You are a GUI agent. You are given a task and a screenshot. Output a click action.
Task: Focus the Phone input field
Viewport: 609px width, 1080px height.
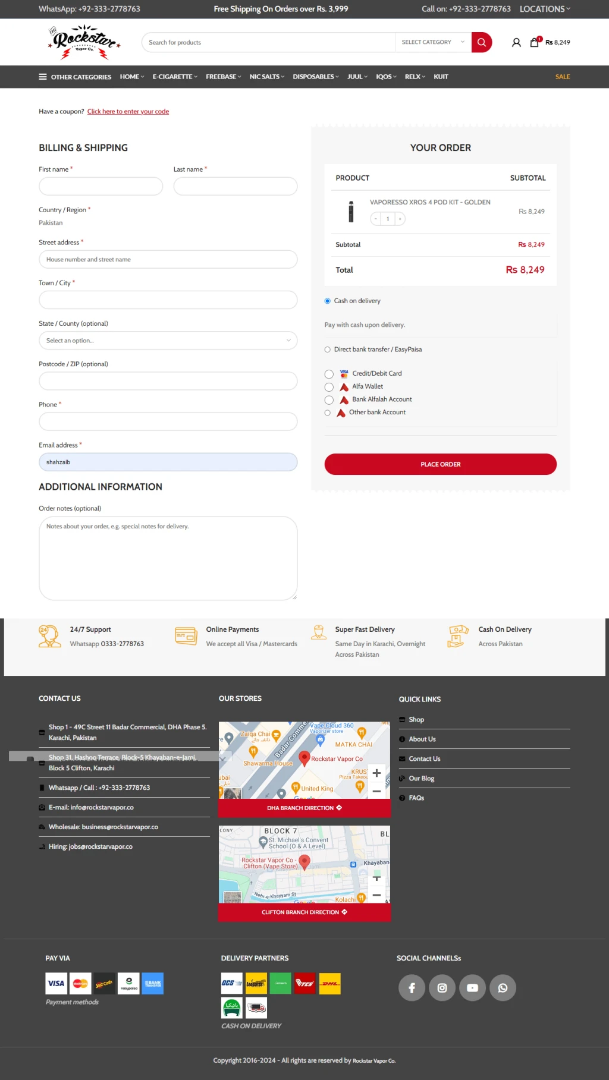click(168, 422)
